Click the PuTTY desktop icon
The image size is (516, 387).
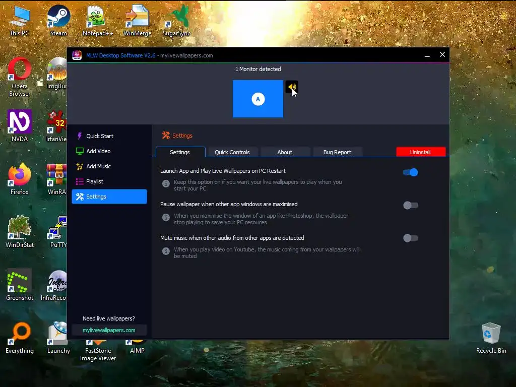57,232
